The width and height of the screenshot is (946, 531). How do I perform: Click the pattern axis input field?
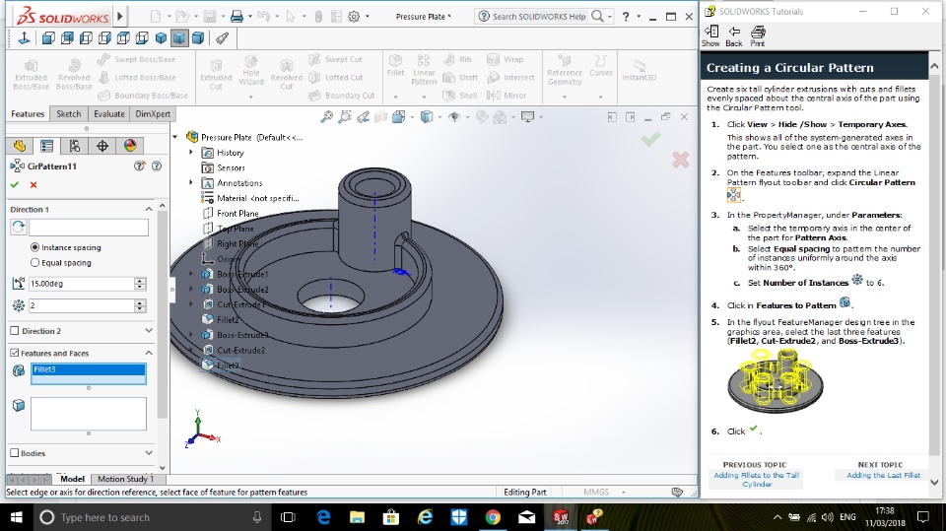tap(88, 227)
